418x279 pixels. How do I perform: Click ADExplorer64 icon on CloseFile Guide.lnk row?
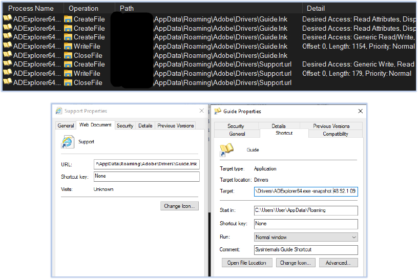click(x=8, y=54)
